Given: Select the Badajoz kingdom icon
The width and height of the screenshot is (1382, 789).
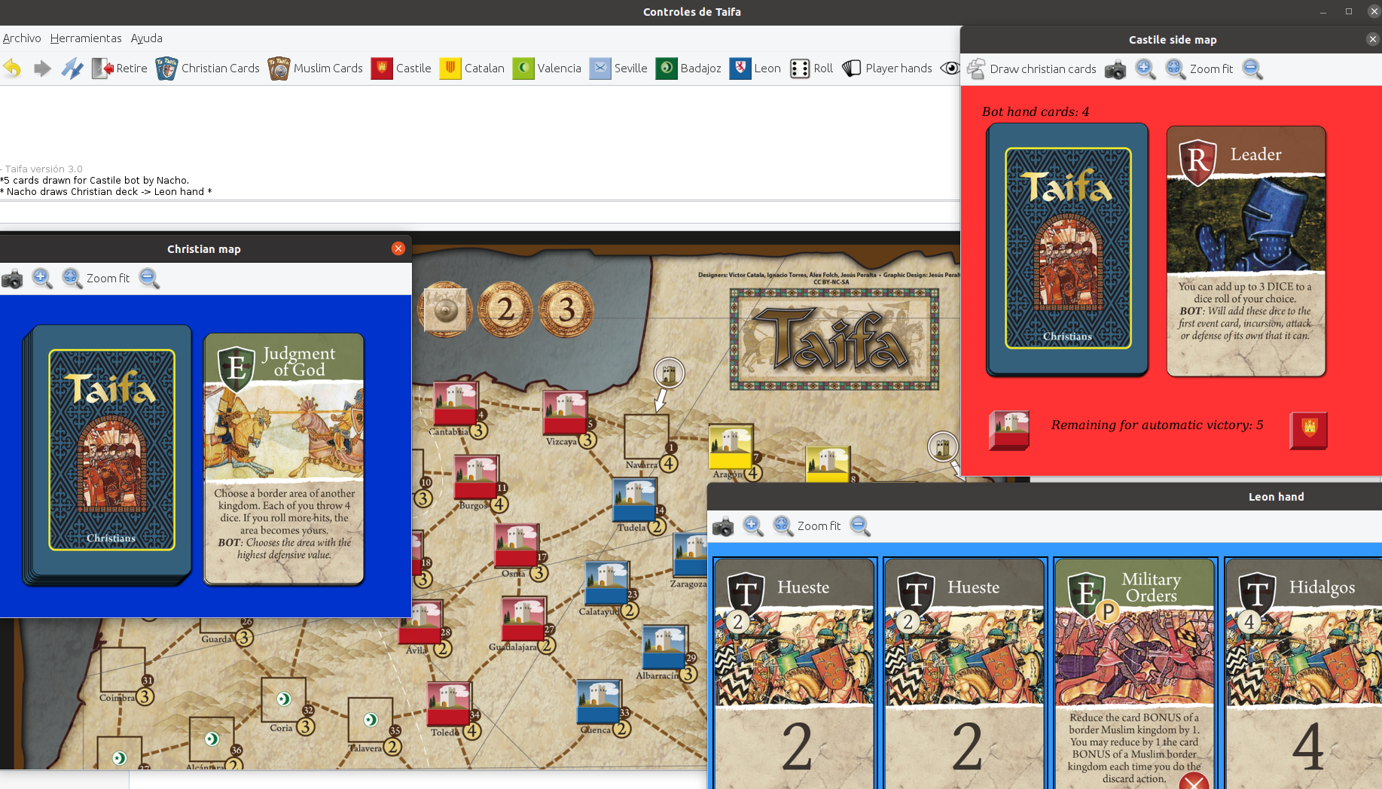Looking at the screenshot, I should pos(688,69).
